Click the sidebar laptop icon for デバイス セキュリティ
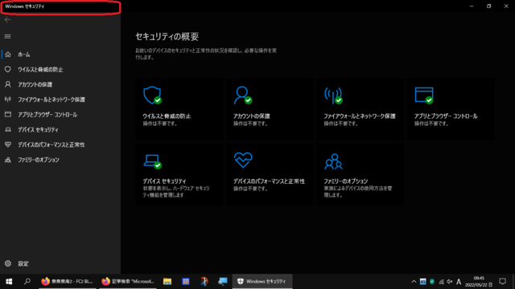The width and height of the screenshot is (515, 289). pos(8,129)
